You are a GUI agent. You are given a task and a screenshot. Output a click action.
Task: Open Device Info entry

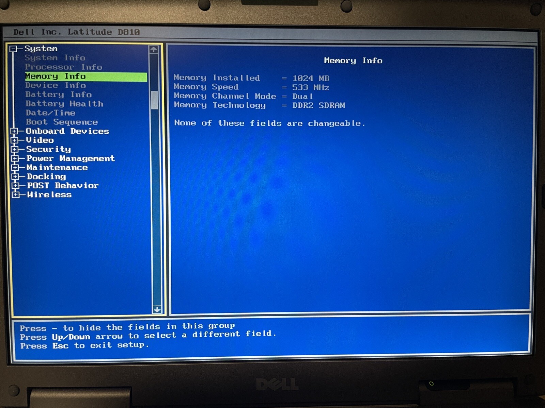56,85
